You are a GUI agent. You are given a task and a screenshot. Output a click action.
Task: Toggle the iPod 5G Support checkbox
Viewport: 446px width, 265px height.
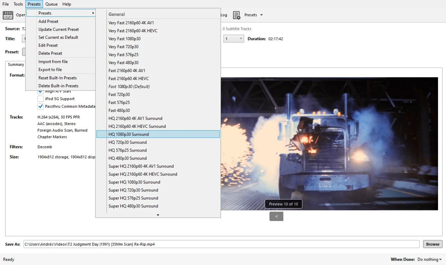[x=40, y=99]
